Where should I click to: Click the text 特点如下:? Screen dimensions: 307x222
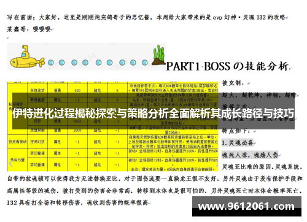click(x=236, y=131)
